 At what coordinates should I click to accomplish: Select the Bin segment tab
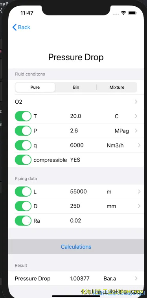[76, 87]
